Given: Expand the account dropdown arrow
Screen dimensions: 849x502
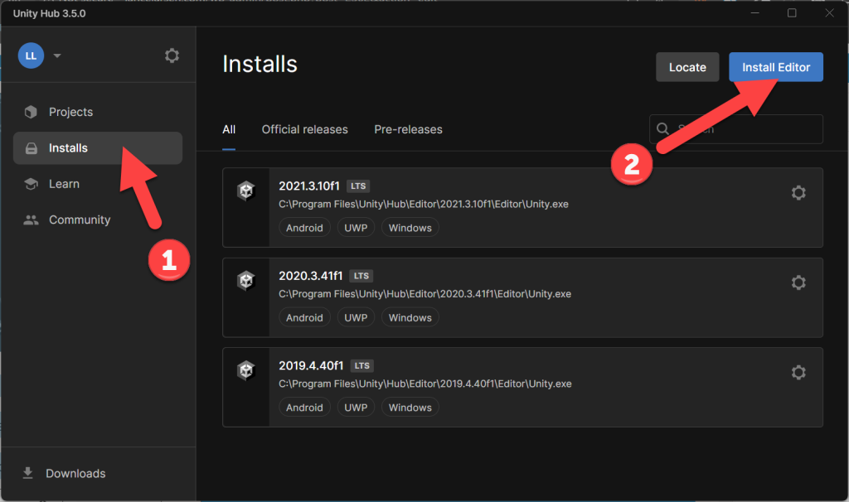Looking at the screenshot, I should (x=57, y=56).
